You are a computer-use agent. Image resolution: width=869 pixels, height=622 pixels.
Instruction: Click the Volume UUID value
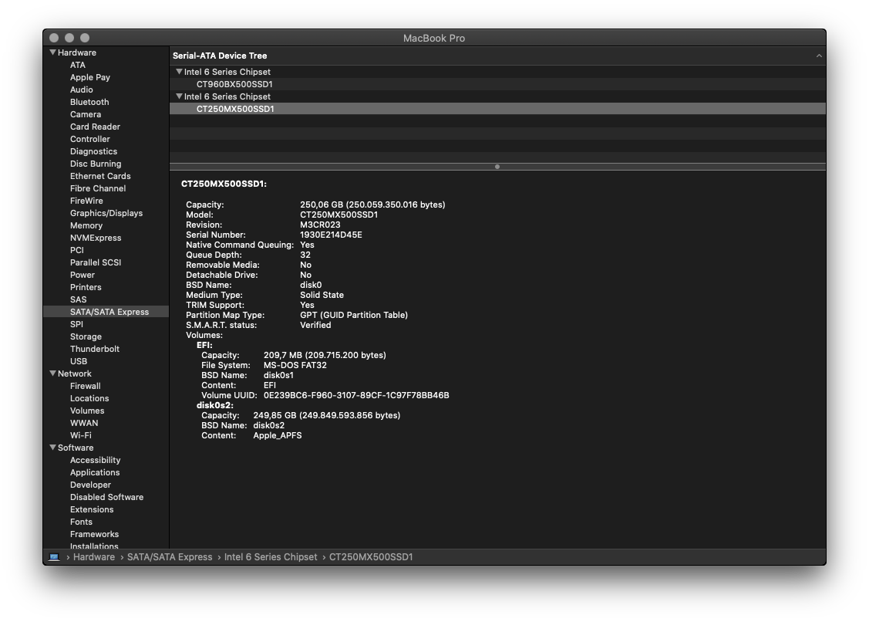tap(356, 395)
